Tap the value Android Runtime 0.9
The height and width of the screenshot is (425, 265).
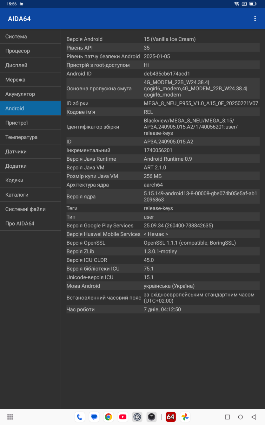tap(168, 159)
